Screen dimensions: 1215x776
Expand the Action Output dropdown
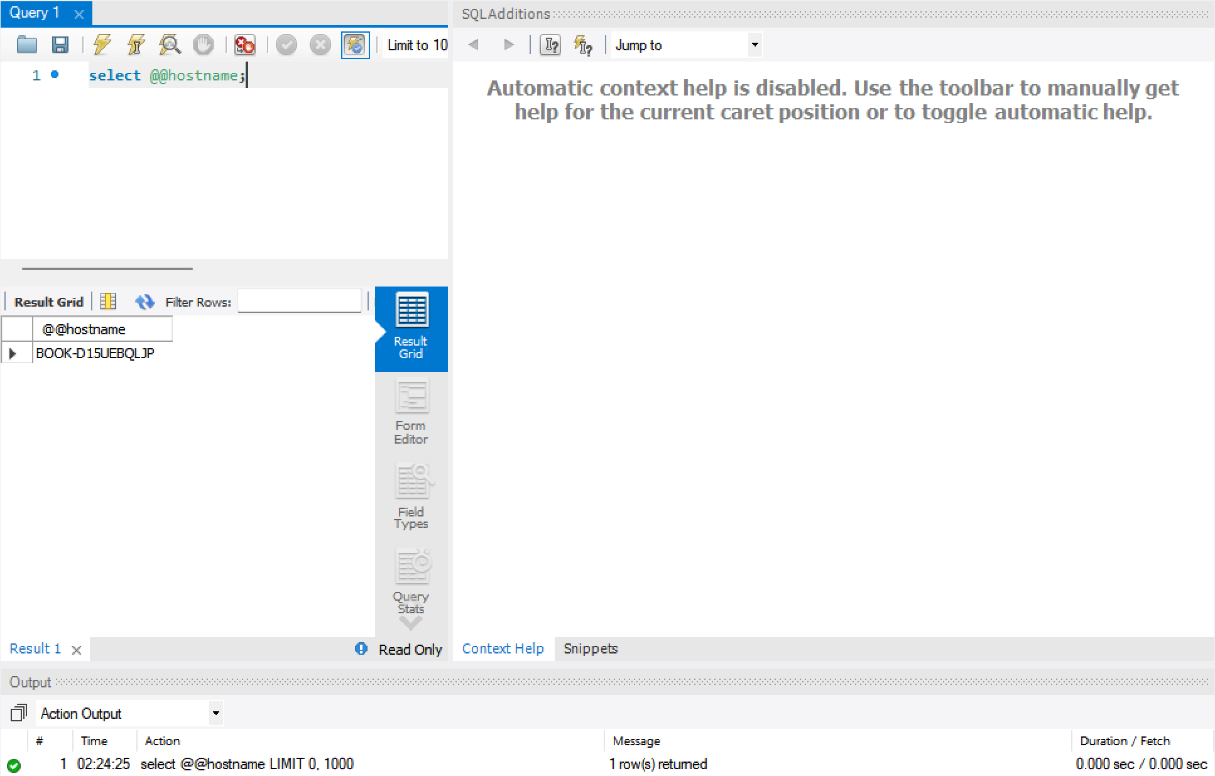coord(215,713)
